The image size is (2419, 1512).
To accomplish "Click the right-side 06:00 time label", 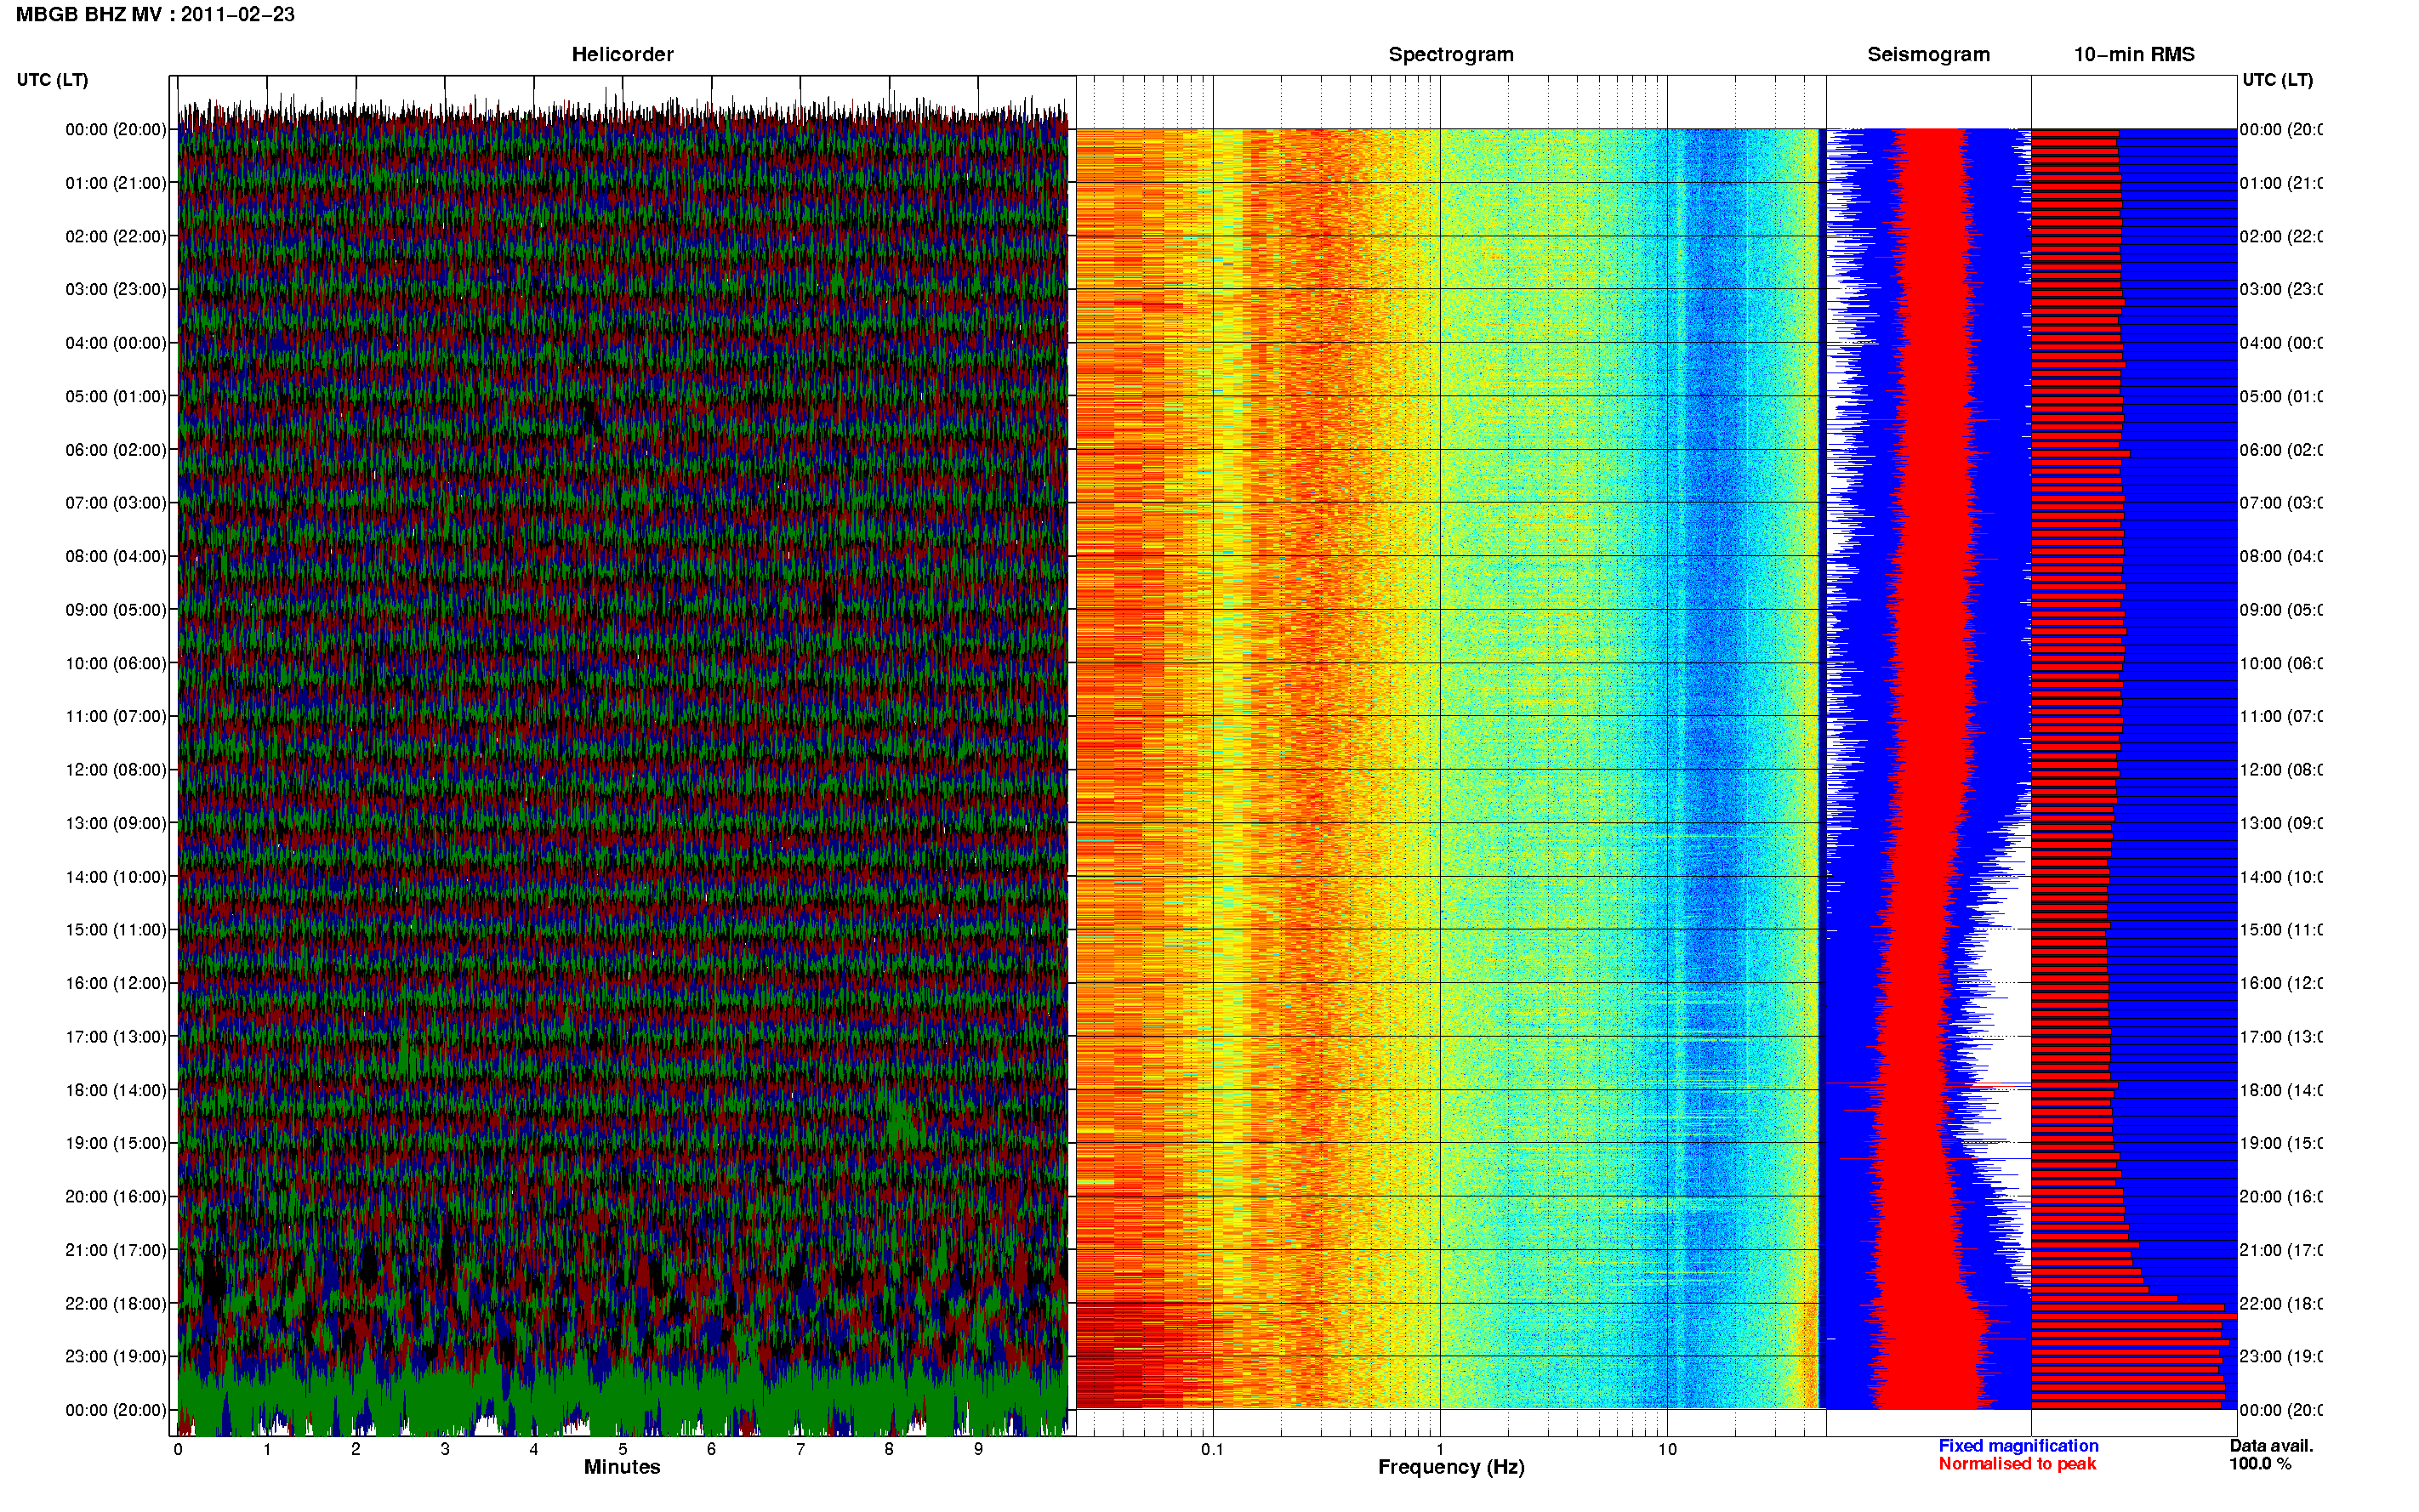I will (x=2281, y=450).
